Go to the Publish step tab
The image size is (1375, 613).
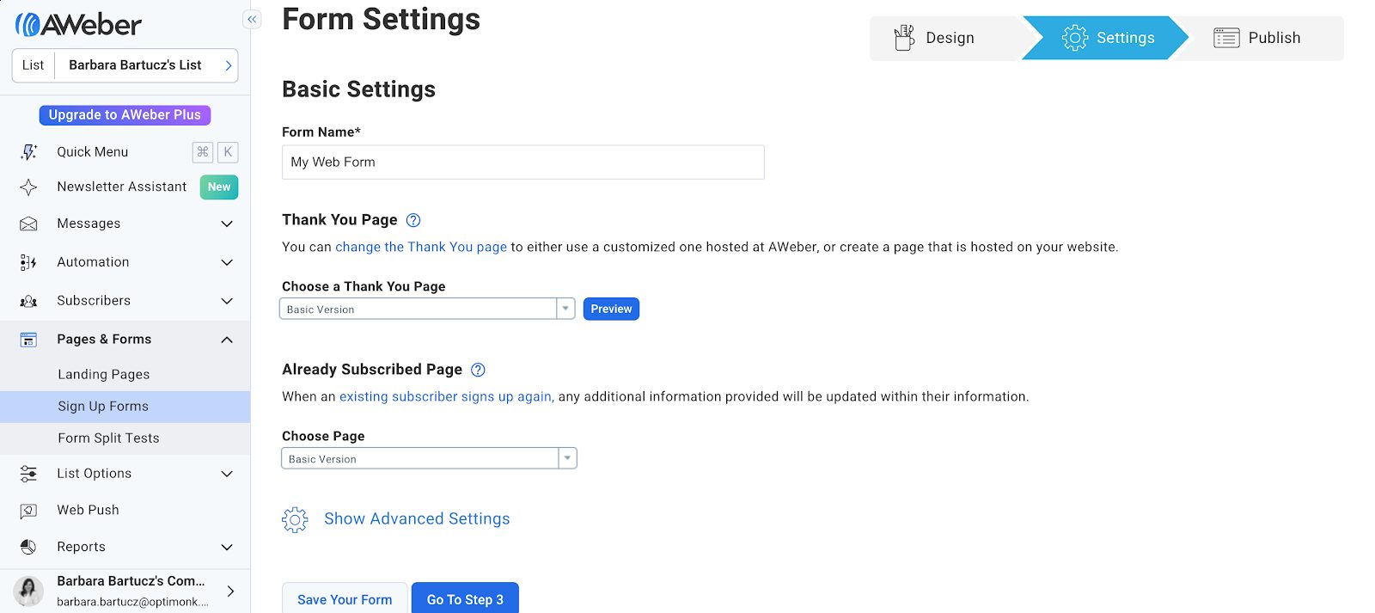pos(1257,38)
